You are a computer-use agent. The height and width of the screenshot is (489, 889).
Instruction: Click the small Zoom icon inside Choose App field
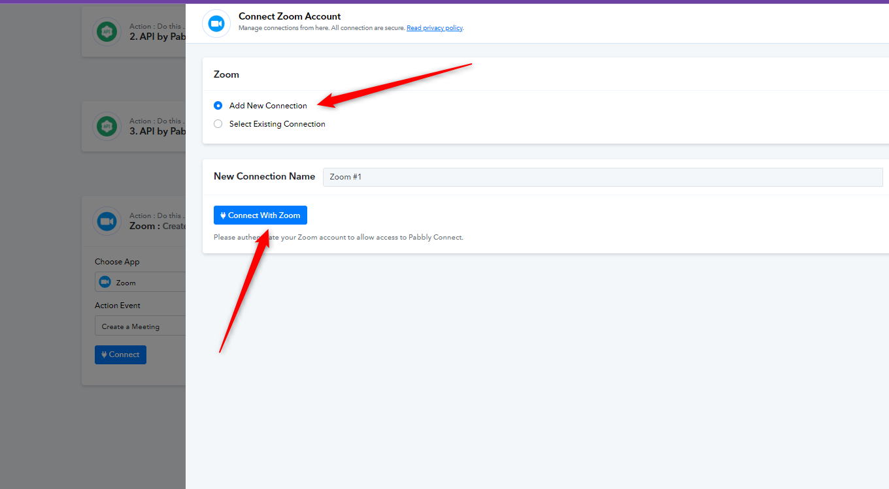(x=105, y=282)
